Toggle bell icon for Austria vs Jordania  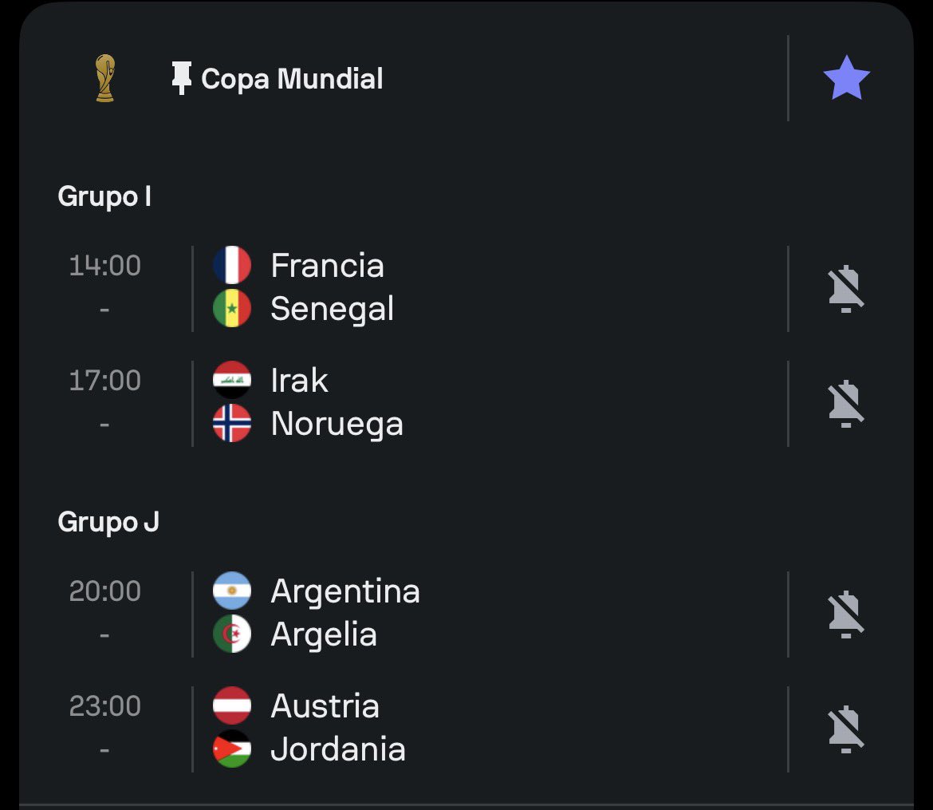[845, 729]
